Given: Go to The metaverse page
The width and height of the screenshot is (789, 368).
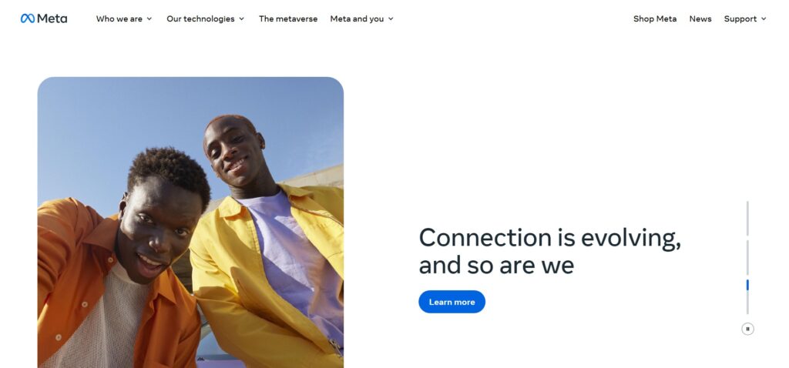Looking at the screenshot, I should (x=288, y=19).
